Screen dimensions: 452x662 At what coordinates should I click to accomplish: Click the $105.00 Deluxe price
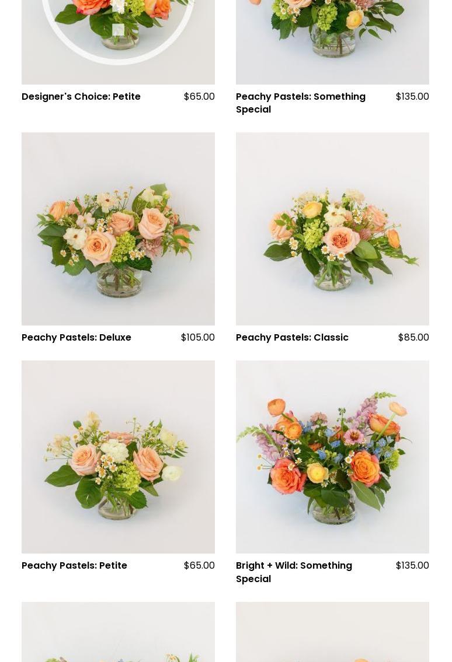tap(197, 338)
